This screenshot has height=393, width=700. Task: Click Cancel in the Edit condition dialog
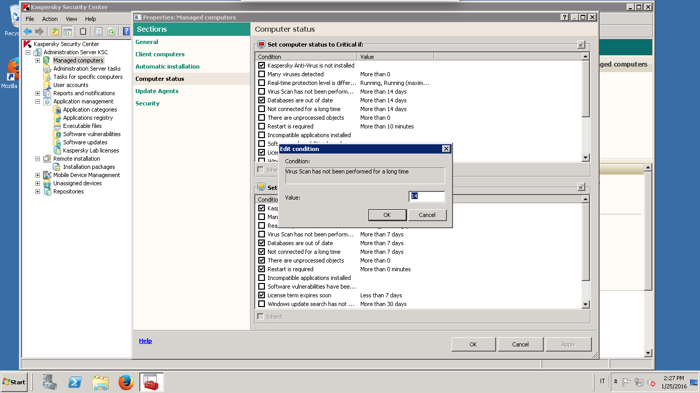(x=427, y=215)
